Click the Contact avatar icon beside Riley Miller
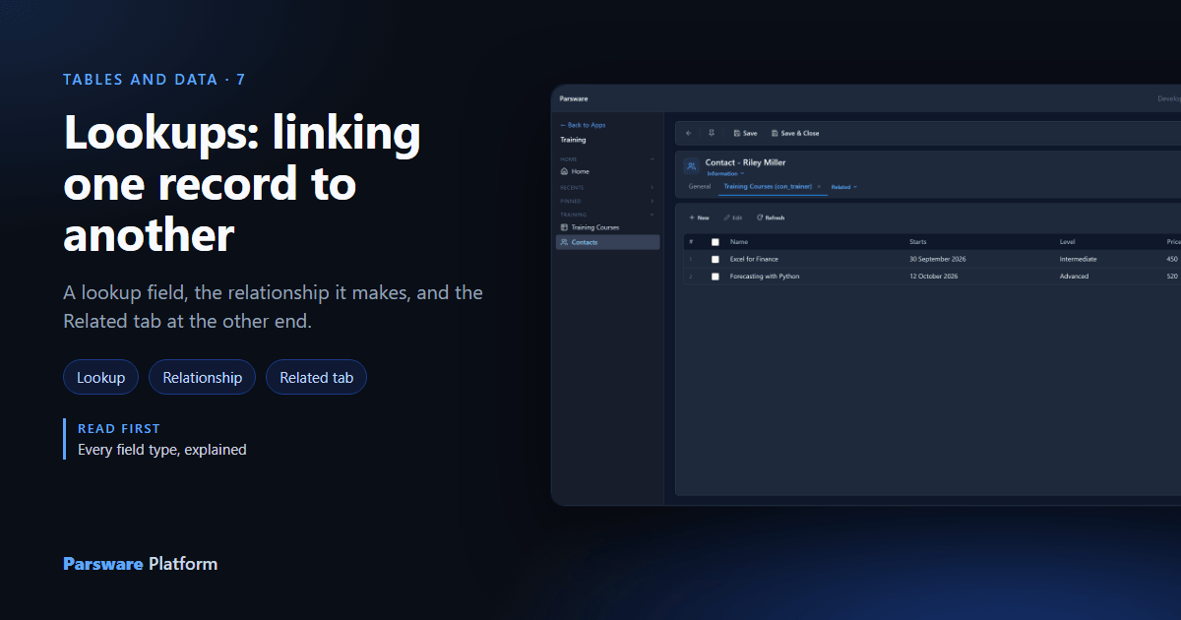 click(x=692, y=167)
